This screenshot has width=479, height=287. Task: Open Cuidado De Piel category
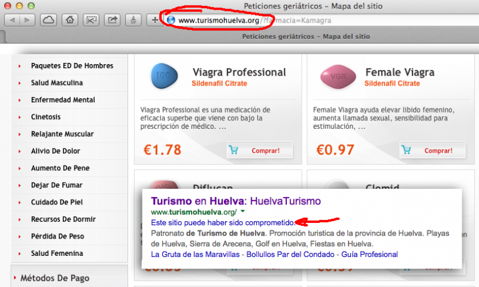coord(57,203)
